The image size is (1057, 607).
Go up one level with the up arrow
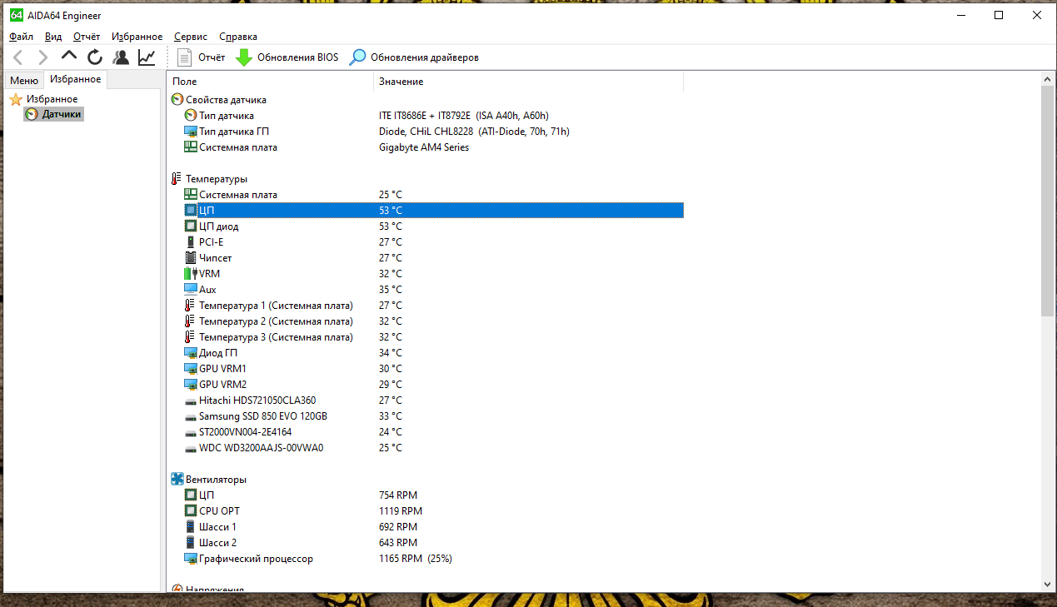69,56
